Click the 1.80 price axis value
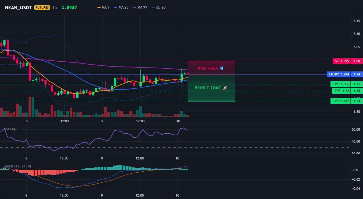The width and height of the screenshot is (363, 199). coord(357,112)
